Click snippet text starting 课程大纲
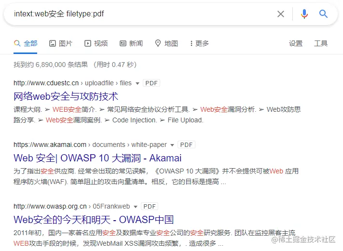The image size is (343, 251). 157,115
